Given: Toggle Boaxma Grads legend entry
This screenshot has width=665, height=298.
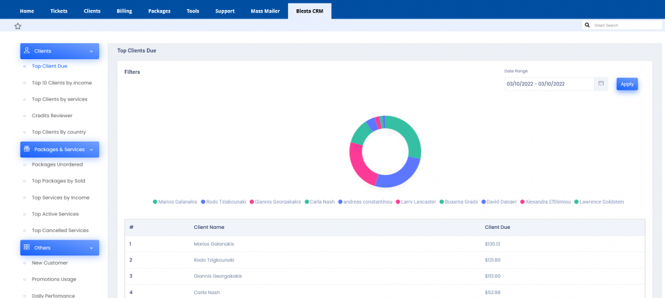Looking at the screenshot, I should 458,202.
